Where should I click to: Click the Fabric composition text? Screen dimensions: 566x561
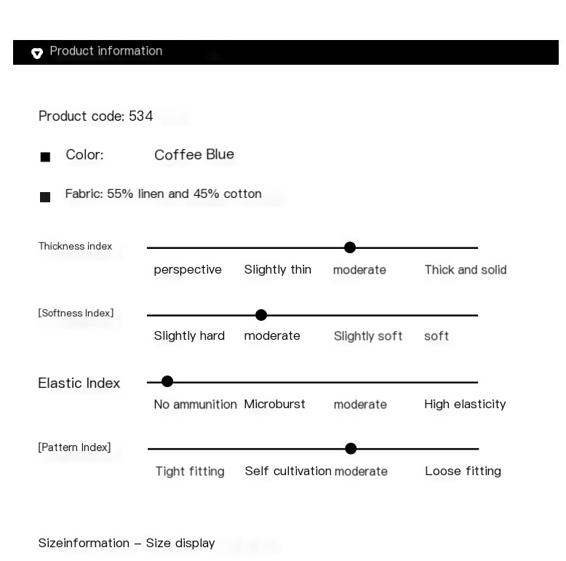[x=163, y=194]
